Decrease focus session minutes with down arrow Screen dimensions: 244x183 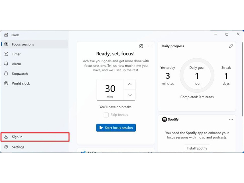[x=130, y=95]
